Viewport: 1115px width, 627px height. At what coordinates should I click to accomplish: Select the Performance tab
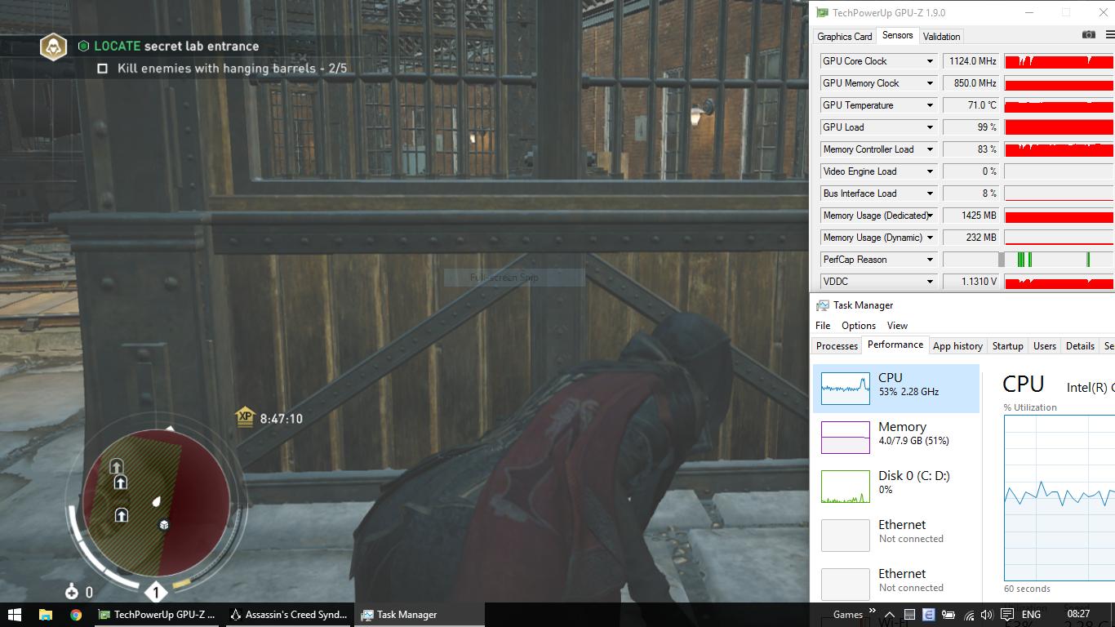click(895, 345)
